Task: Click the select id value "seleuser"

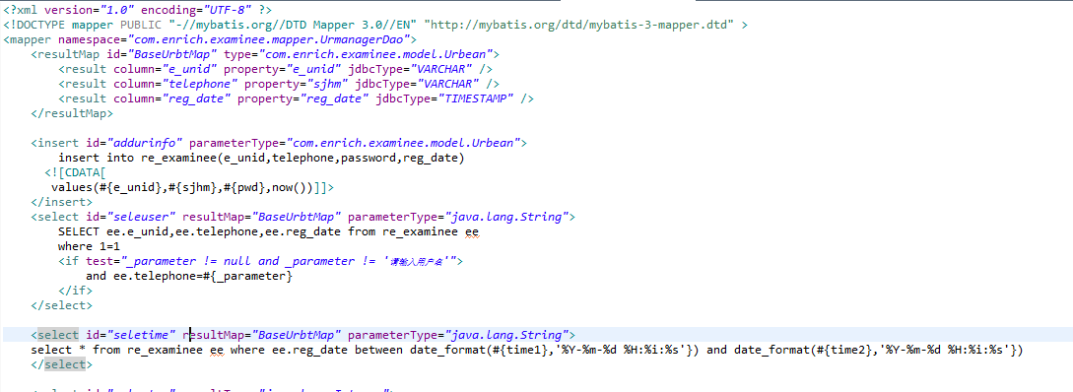Action: pyautogui.click(x=142, y=217)
